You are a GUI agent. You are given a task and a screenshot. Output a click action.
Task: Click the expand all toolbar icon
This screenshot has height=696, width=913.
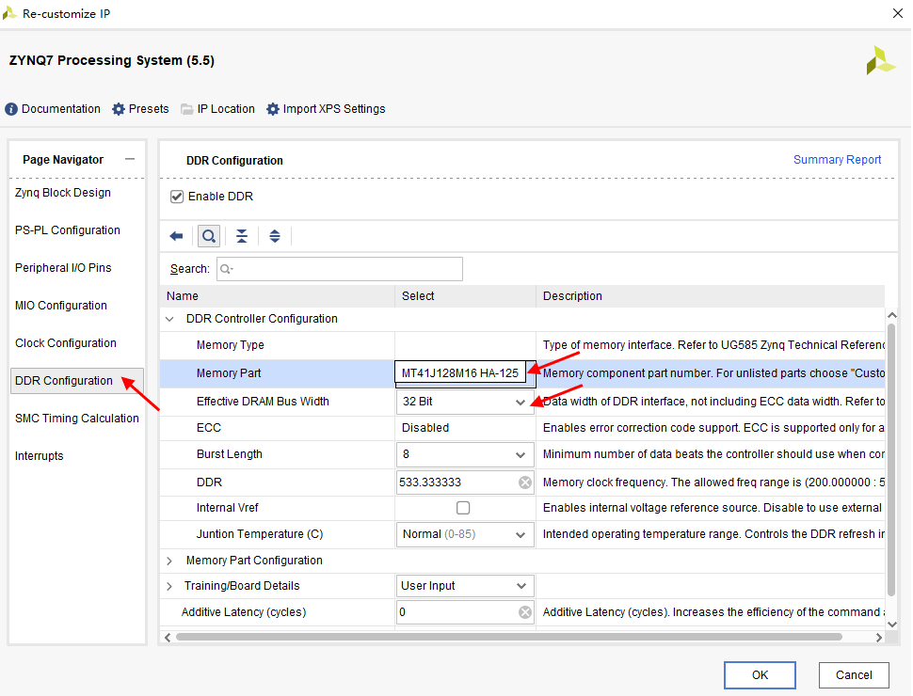[275, 236]
